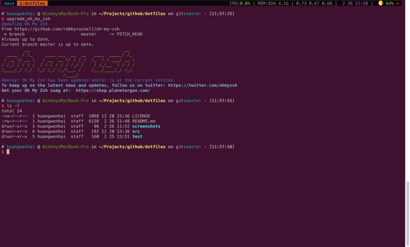Viewport: 410px width, 247px height.
Task: Click the red x git status in last prompt
Action: pyautogui.click(x=205, y=147)
